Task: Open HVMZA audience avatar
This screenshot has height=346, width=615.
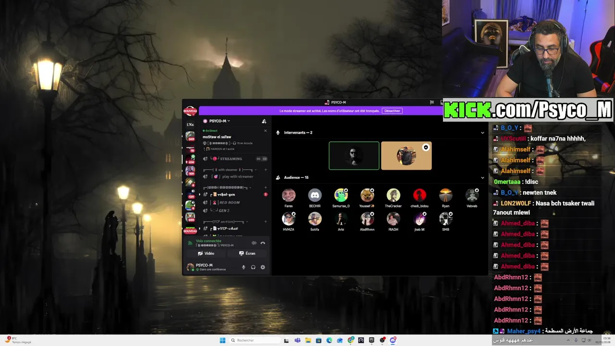Action: (289, 219)
